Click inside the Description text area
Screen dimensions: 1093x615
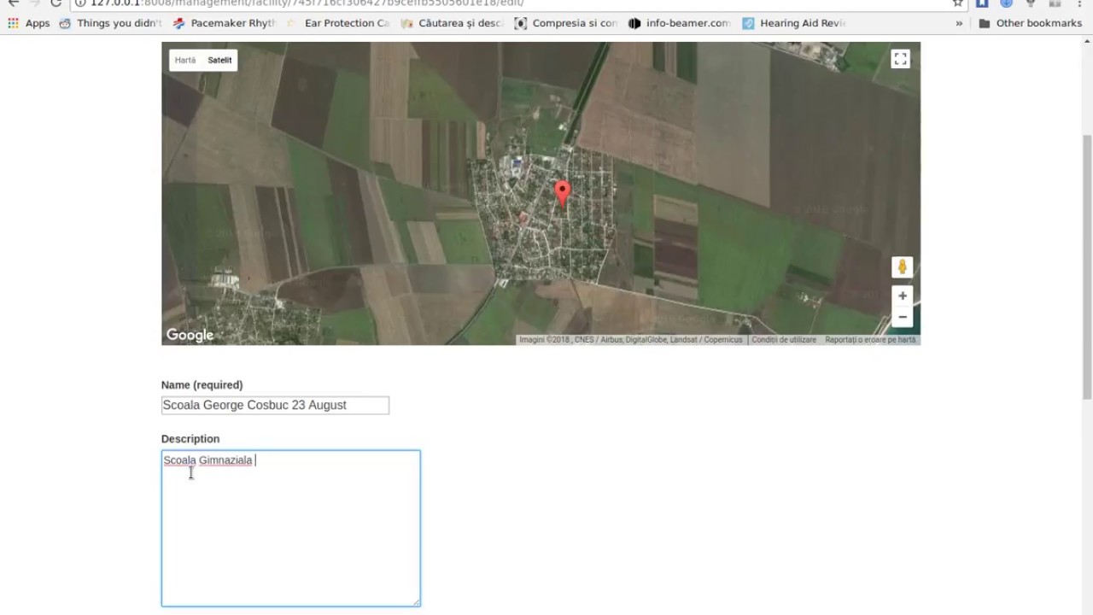click(290, 528)
